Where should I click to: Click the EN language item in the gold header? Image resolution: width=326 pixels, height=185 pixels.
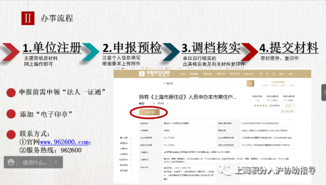(x=260, y=74)
